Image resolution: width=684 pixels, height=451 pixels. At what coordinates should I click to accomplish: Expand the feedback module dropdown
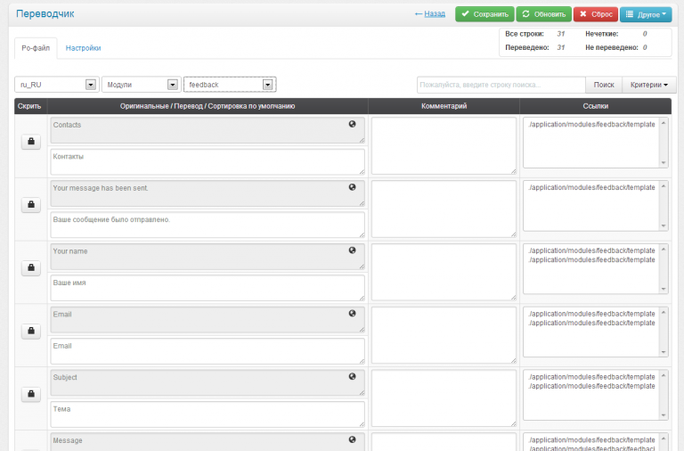pyautogui.click(x=230, y=85)
